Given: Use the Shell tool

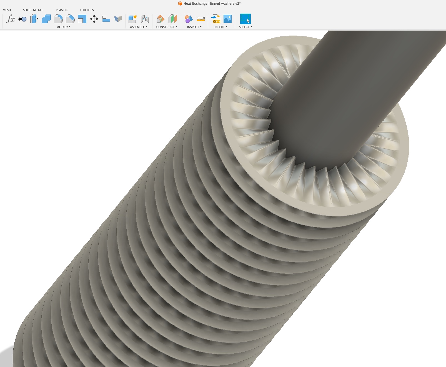Looking at the screenshot, I should pos(82,19).
